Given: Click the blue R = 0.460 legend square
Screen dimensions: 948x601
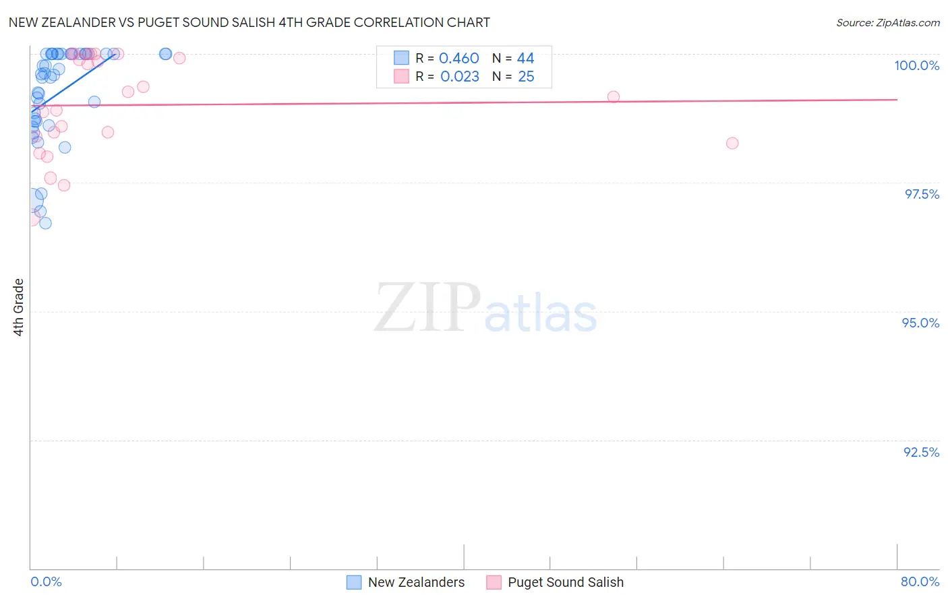Looking at the screenshot, I should (402, 58).
